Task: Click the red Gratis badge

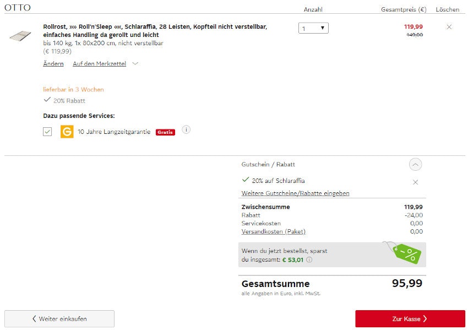Action: coord(165,132)
